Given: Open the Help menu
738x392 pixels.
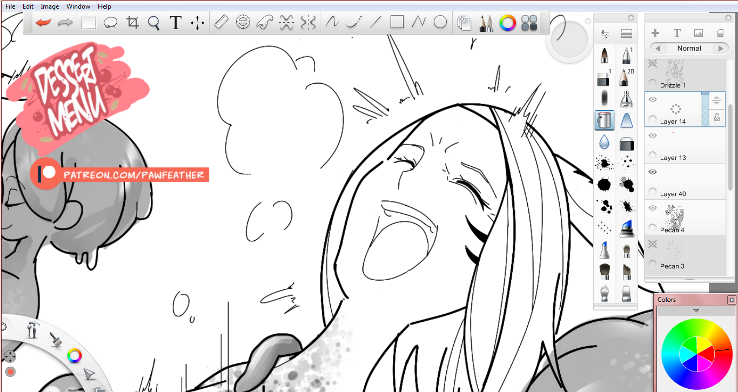Looking at the screenshot, I should [x=104, y=6].
